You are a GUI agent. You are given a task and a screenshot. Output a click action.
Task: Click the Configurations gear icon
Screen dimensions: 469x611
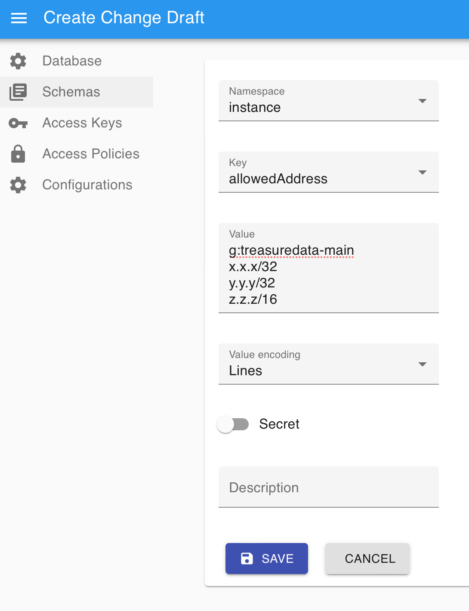click(18, 185)
